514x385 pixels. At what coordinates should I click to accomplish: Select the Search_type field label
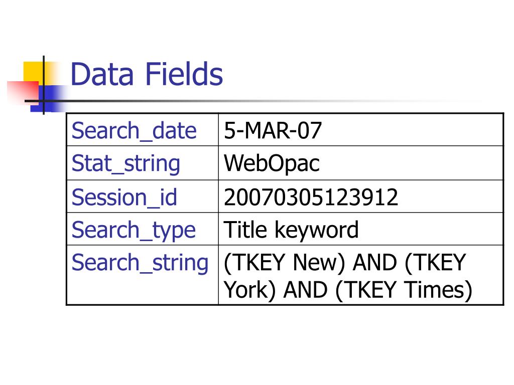(134, 230)
